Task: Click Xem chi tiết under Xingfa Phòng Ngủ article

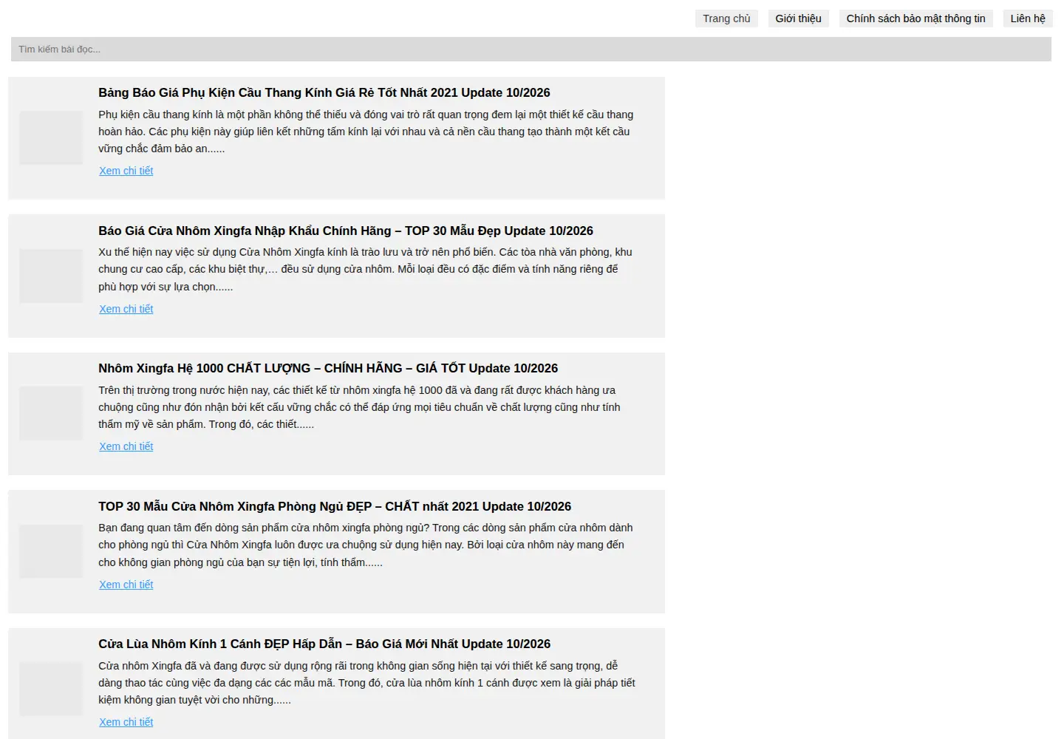Action: click(126, 585)
